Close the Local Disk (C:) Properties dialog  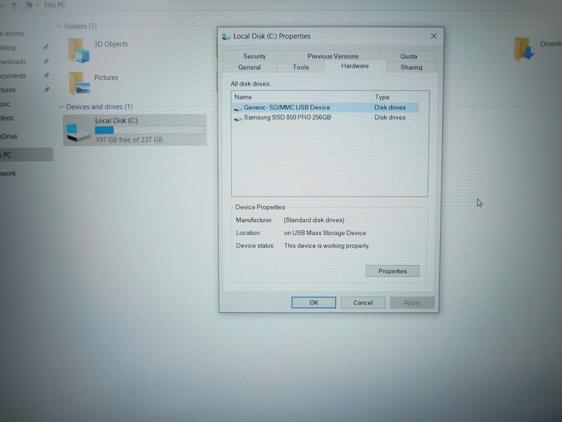(434, 36)
